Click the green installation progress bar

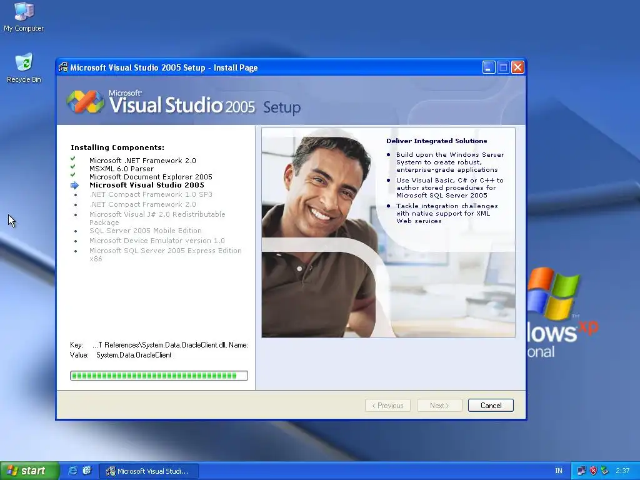click(159, 376)
